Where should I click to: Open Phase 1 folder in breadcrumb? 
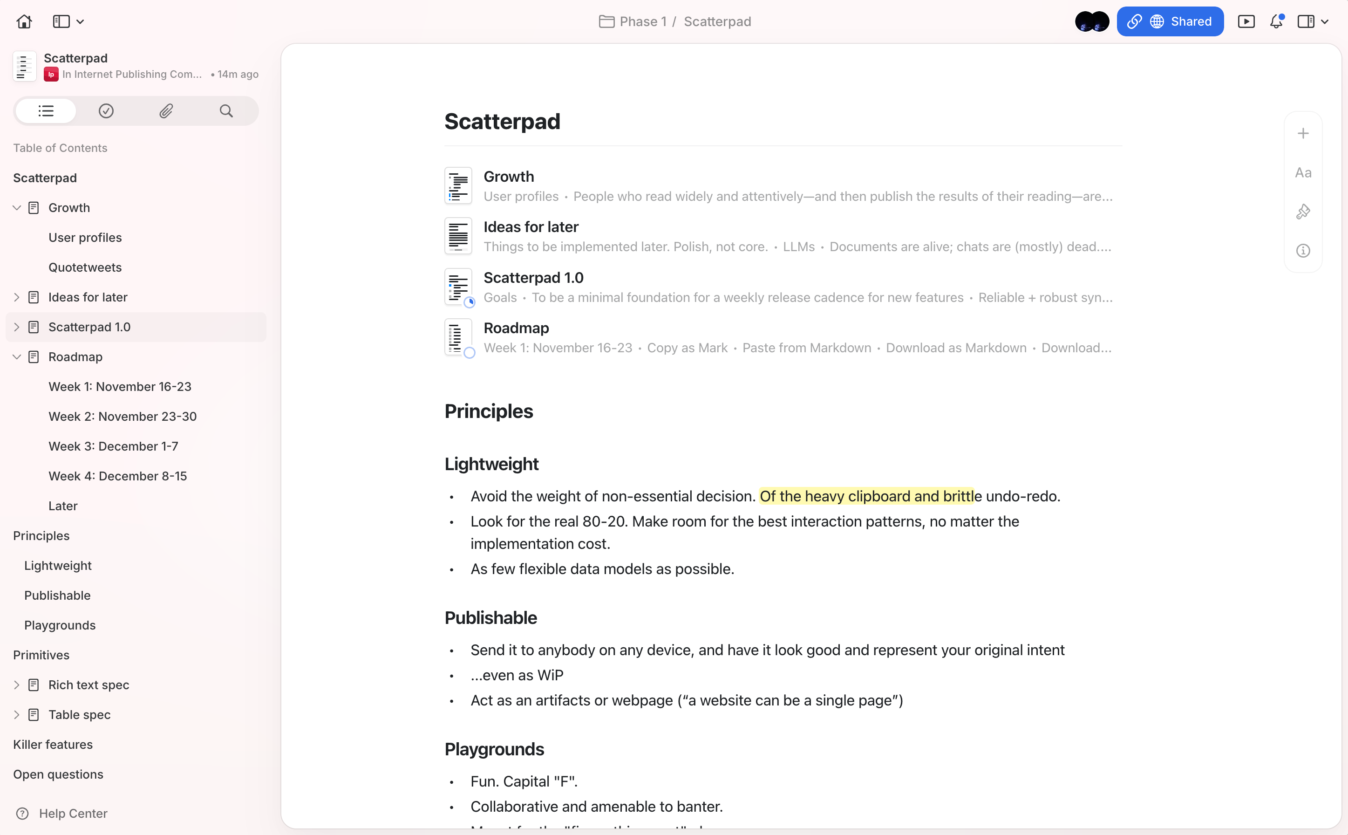pos(633,21)
